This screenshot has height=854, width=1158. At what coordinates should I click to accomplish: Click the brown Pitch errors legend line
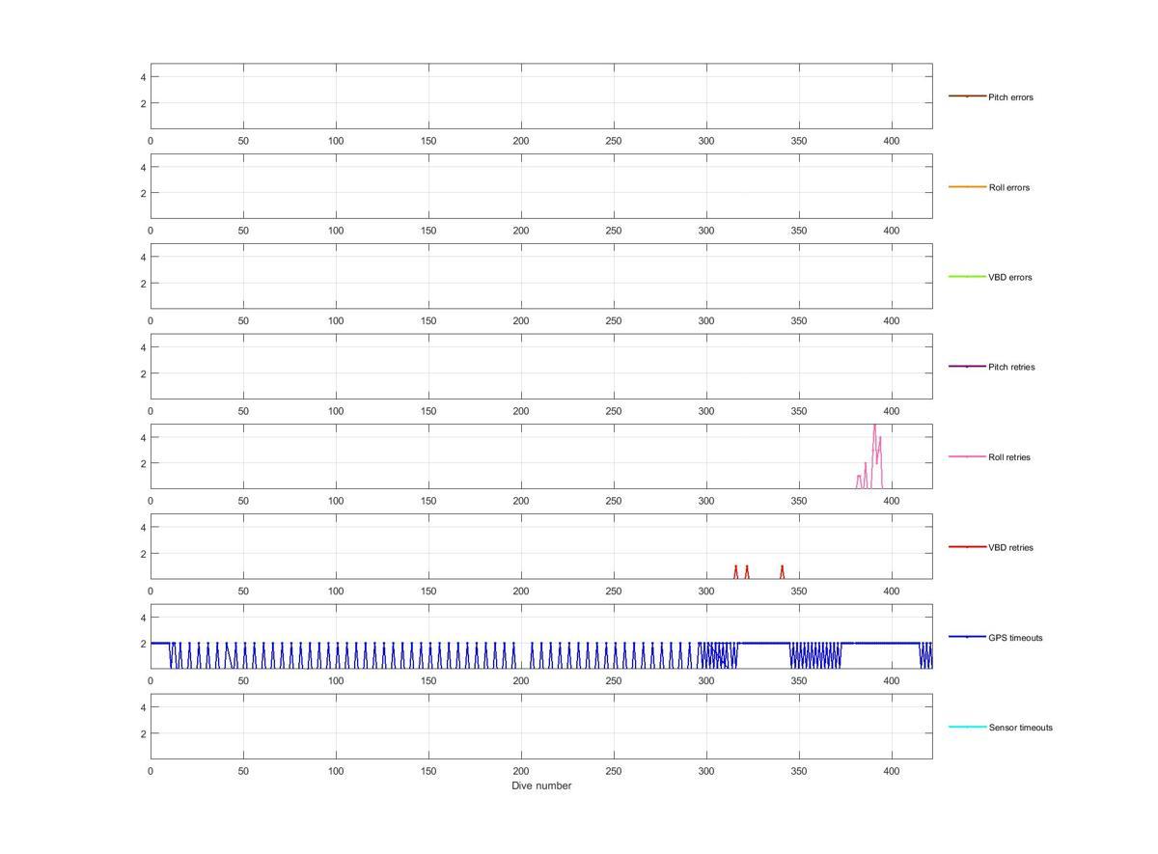967,96
